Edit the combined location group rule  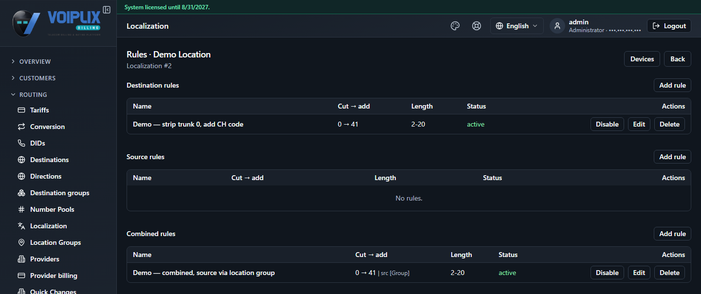coord(639,273)
